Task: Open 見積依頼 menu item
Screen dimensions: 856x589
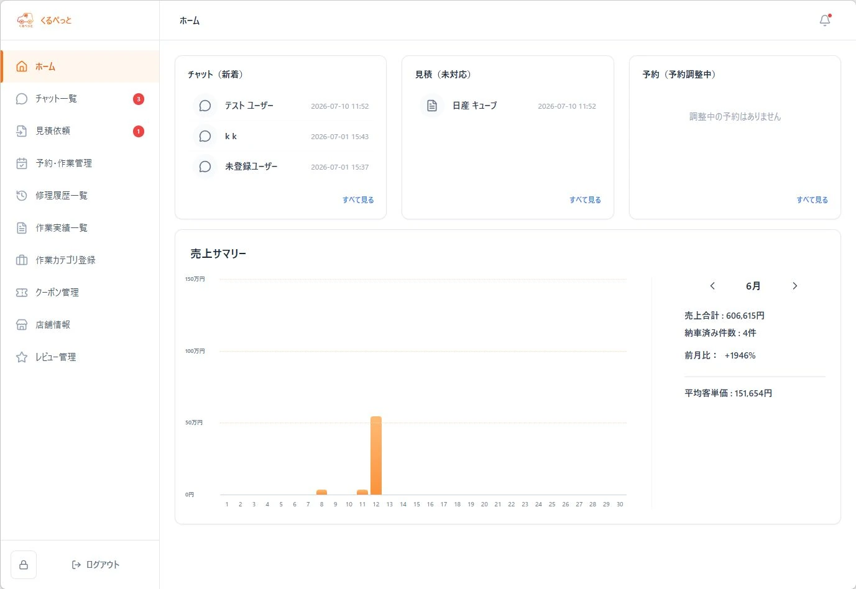Action: pyautogui.click(x=80, y=131)
